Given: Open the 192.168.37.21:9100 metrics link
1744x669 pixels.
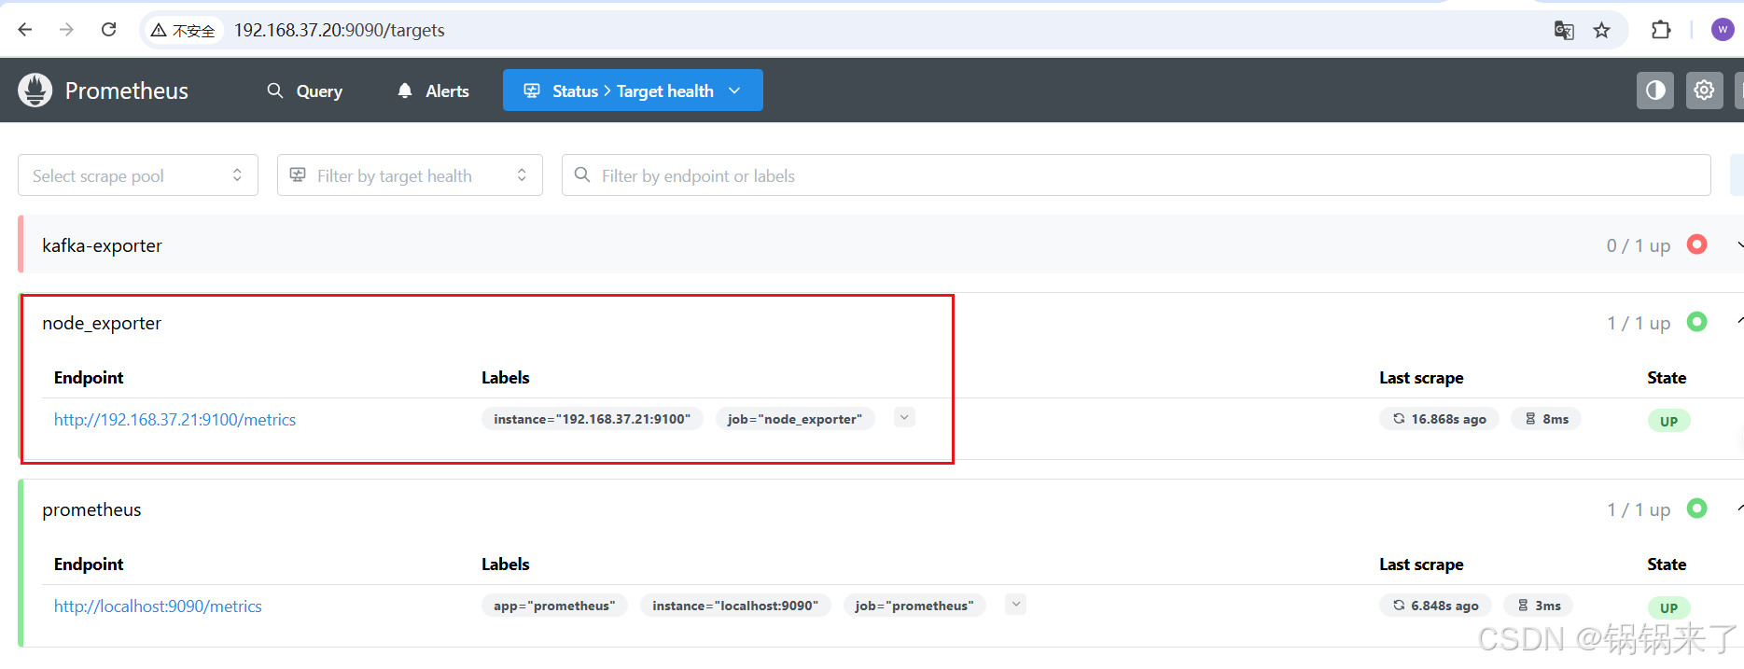Looking at the screenshot, I should pyautogui.click(x=174, y=420).
